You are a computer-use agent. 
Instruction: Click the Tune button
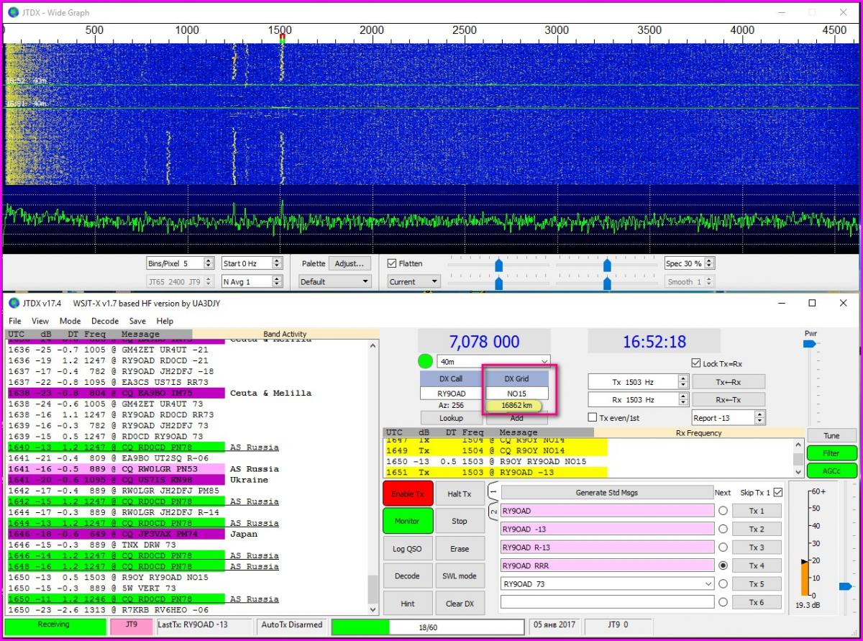(831, 436)
